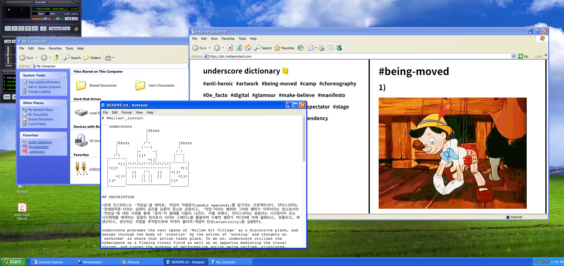The height and width of the screenshot is (266, 564).
Task: Toggle Shuffle in Winamp
Action: 56,28
